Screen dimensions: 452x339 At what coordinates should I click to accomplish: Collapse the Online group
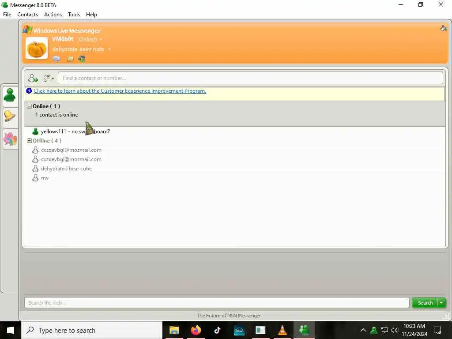pyautogui.click(x=29, y=106)
